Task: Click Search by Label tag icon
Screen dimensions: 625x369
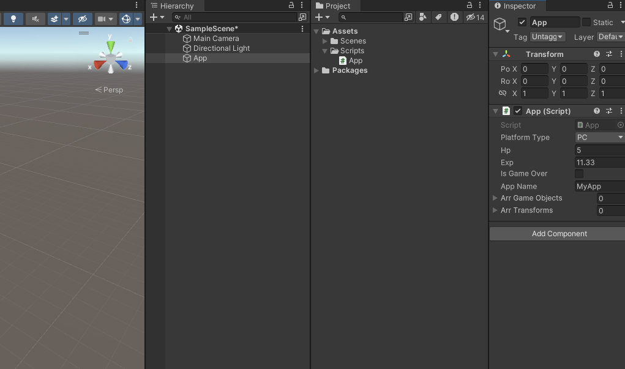Action: [438, 17]
